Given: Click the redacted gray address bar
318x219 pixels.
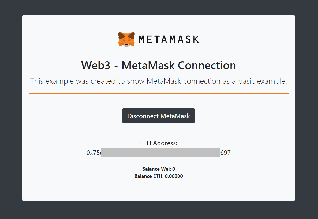Looking at the screenshot, I should click(160, 152).
